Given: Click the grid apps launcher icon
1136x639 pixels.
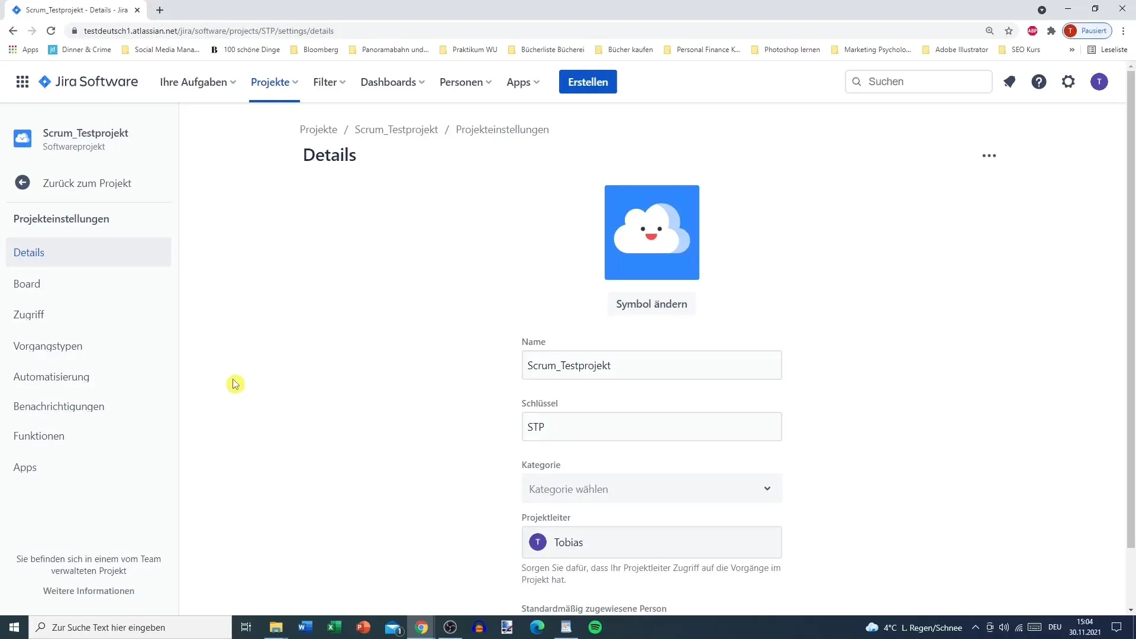Looking at the screenshot, I should click(x=22, y=82).
